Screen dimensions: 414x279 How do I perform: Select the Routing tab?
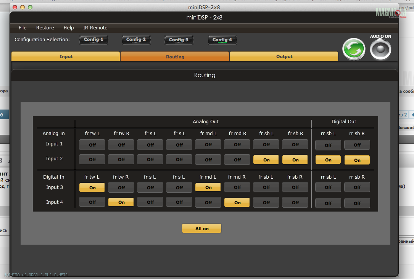(x=175, y=56)
